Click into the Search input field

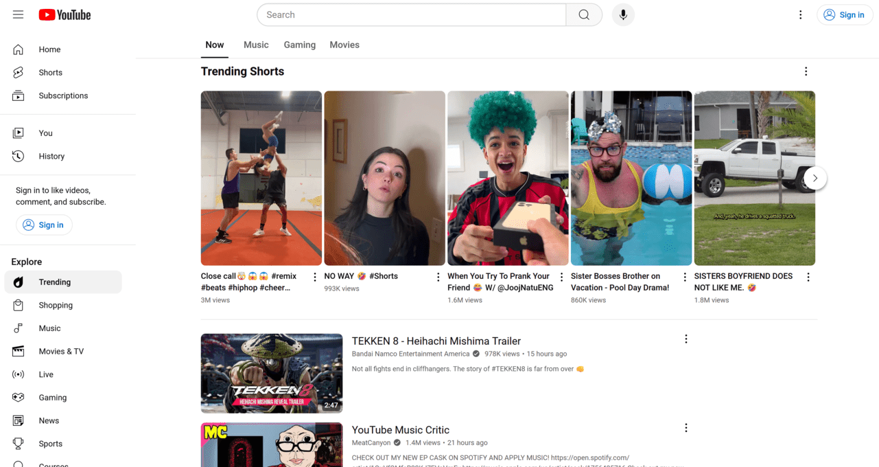click(x=412, y=14)
